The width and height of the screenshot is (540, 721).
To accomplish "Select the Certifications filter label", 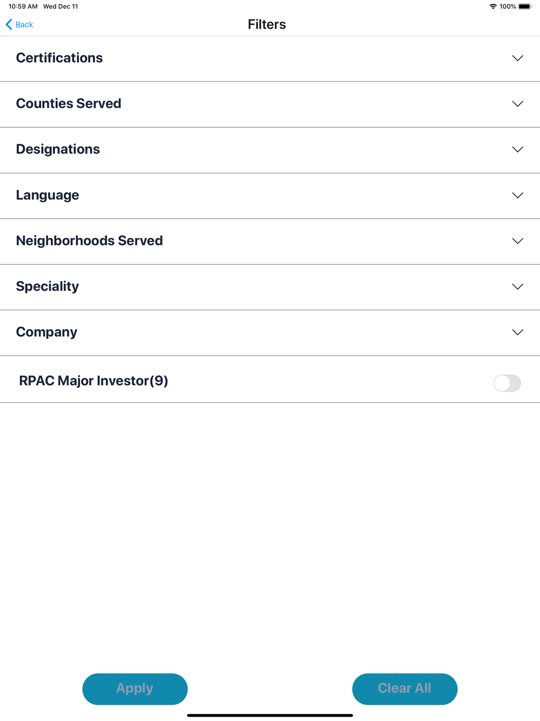I will click(59, 58).
